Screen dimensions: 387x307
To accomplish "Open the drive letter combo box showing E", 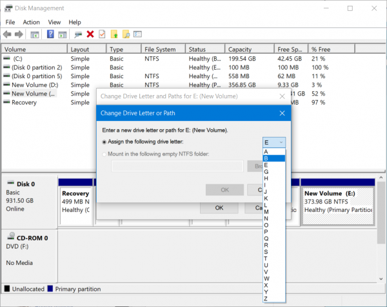I will click(x=274, y=142).
